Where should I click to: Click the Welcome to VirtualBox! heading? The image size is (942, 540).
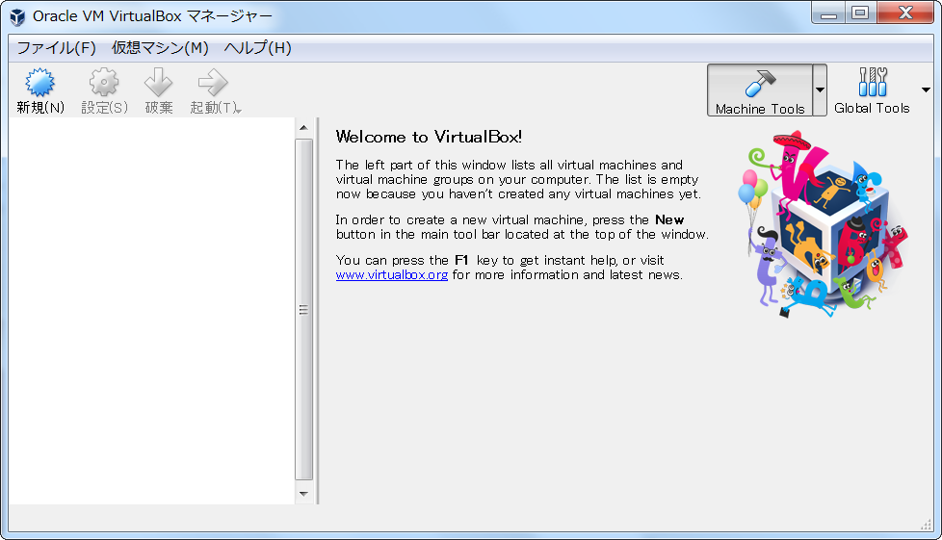coord(429,137)
